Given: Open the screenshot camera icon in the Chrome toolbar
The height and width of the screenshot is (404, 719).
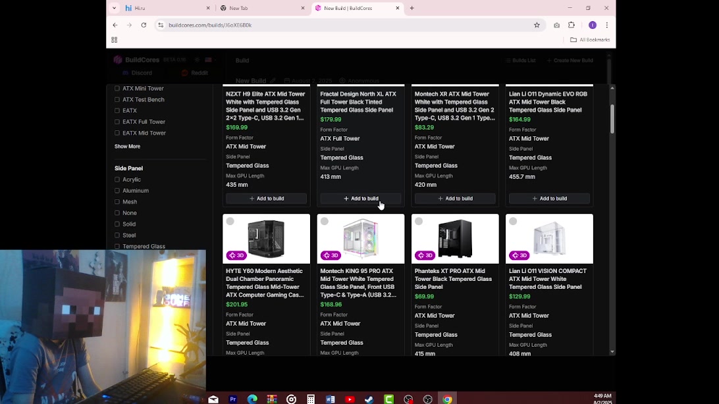Looking at the screenshot, I should (x=556, y=25).
